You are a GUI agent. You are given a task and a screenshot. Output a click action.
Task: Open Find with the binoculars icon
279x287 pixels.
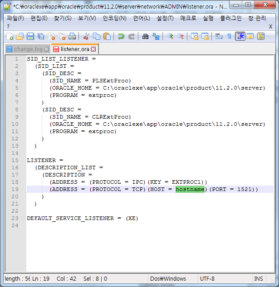tap(146, 36)
